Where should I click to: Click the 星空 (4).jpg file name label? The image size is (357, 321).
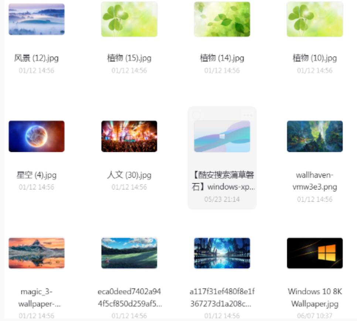(x=37, y=175)
